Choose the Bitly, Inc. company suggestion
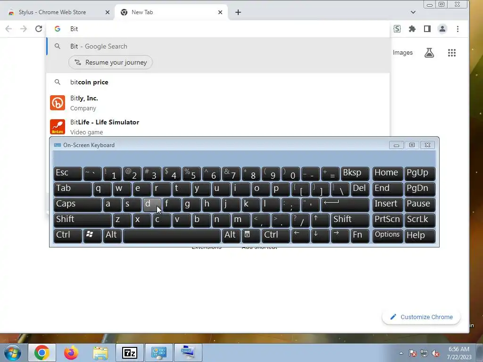483x362 pixels. (218, 103)
